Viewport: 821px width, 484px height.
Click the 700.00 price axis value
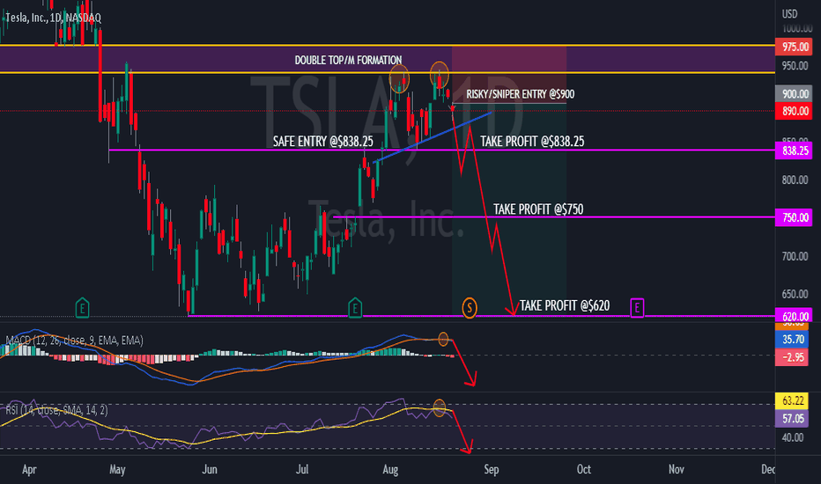click(795, 256)
